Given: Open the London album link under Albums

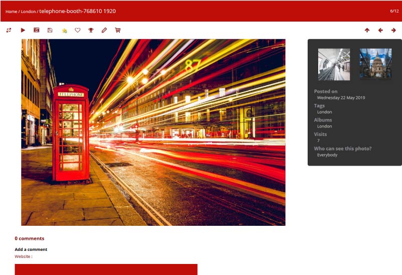Looking at the screenshot, I should tap(324, 126).
